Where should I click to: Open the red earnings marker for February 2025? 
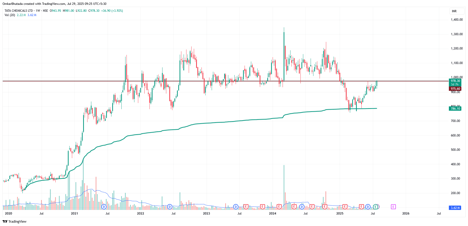click(345, 207)
